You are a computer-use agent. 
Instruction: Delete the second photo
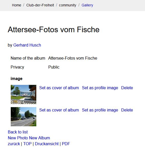tap(127, 110)
